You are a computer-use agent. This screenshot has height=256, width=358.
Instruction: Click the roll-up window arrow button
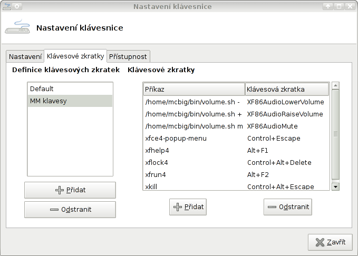pyautogui.click(x=328, y=6)
